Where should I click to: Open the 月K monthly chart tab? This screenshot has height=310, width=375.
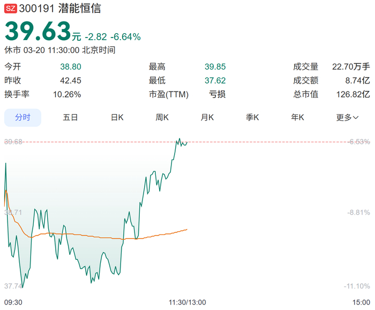click(x=207, y=118)
